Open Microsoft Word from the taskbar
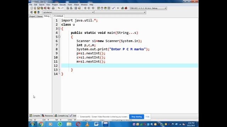 pyautogui.click(x=96, y=124)
